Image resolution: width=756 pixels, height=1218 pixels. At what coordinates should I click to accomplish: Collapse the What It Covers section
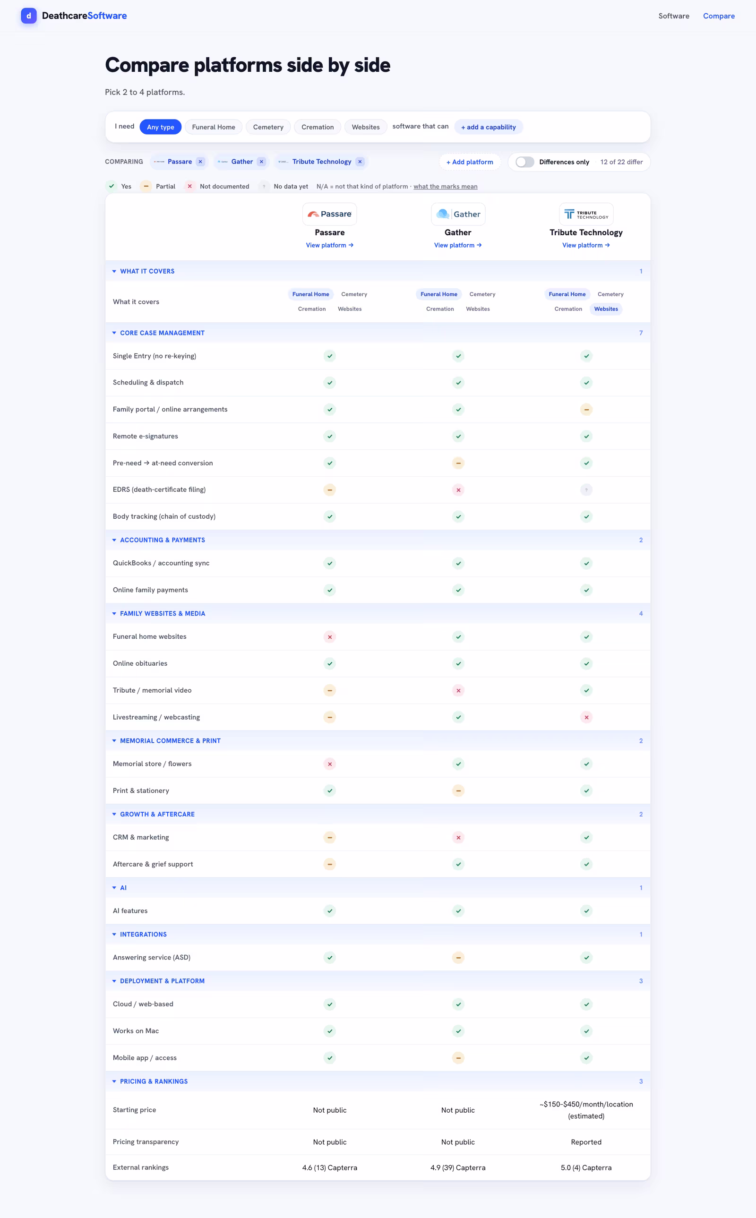[x=378, y=271]
